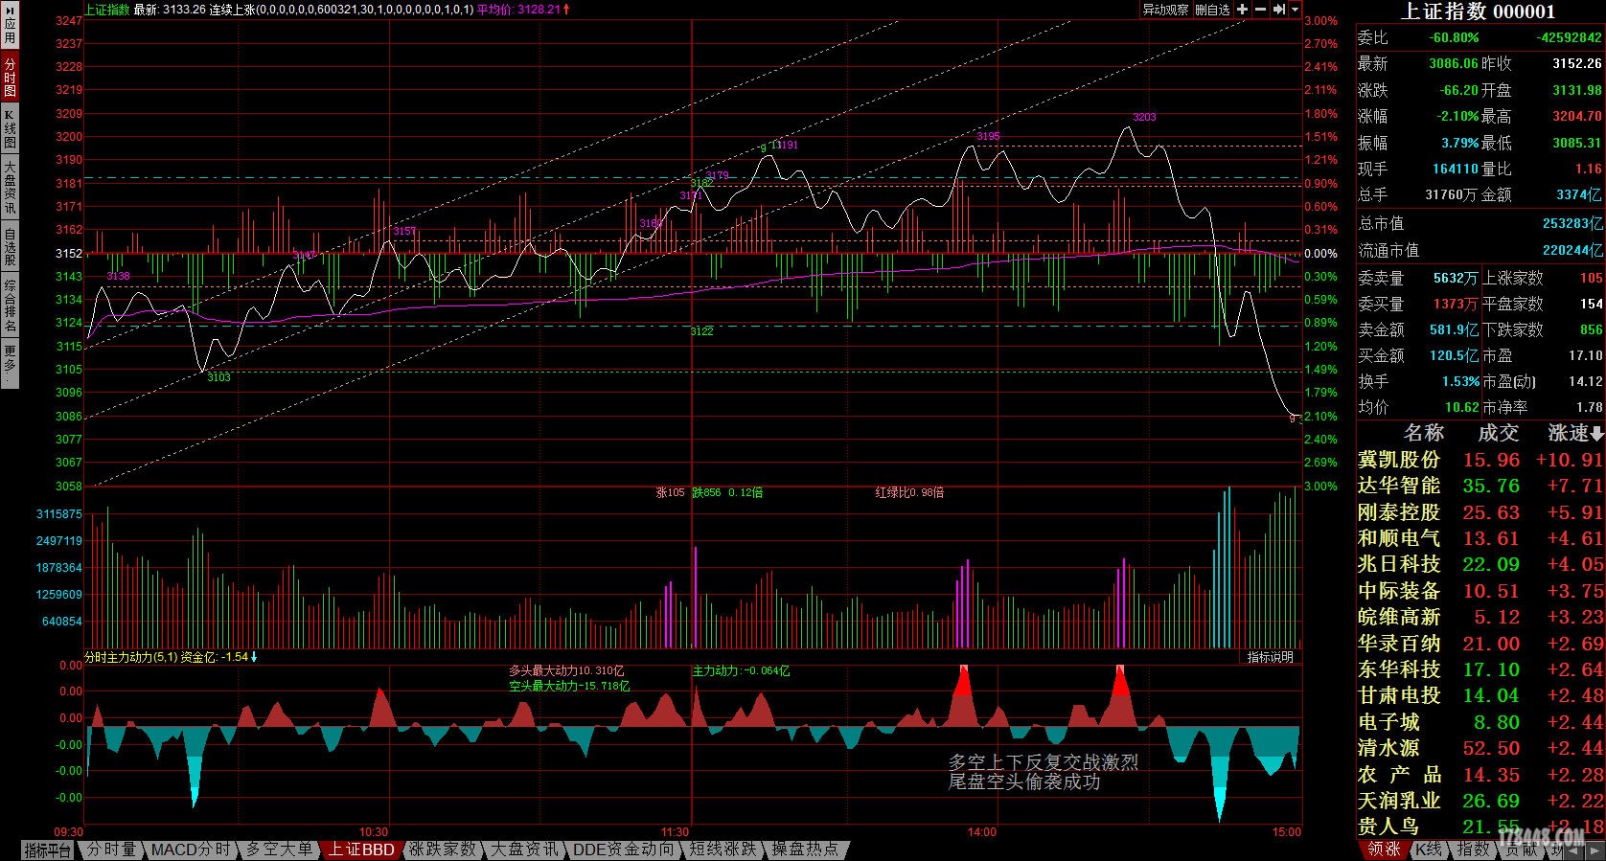Click the 3203 peak price marker on chart
This screenshot has width=1606, height=861.
1144,117
